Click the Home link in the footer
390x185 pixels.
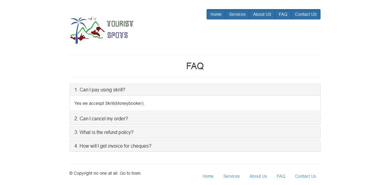(x=208, y=176)
